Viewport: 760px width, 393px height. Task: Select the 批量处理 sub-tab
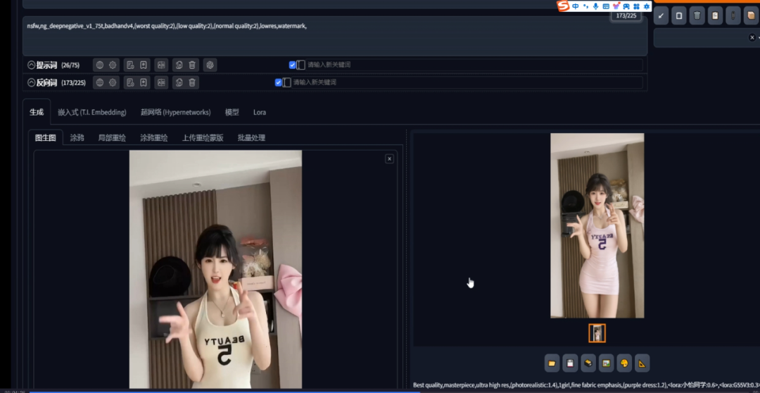point(251,138)
